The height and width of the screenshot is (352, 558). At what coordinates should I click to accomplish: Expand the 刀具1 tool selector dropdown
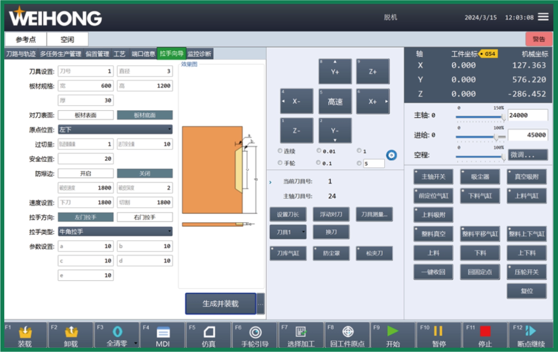(x=288, y=232)
